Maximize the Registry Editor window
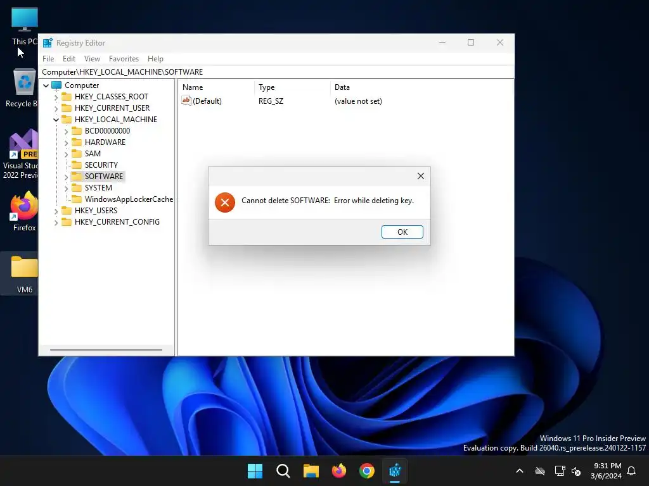Image resolution: width=649 pixels, height=486 pixels. point(471,42)
